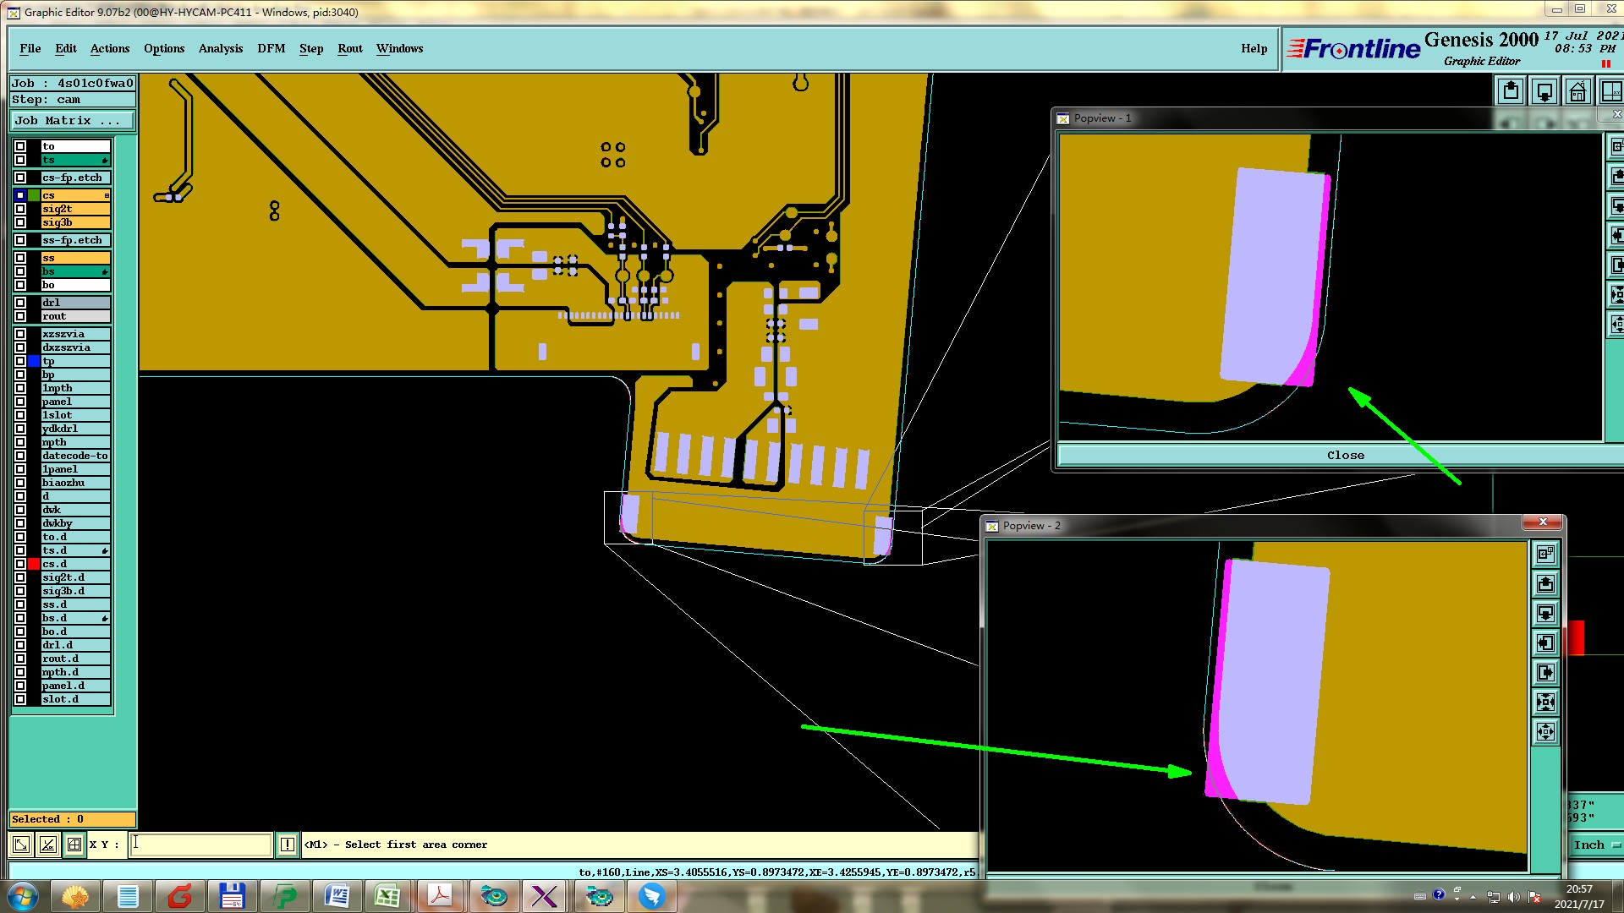The width and height of the screenshot is (1624, 913).
Task: Open the orange shell app in taskbar
Action: click(75, 896)
